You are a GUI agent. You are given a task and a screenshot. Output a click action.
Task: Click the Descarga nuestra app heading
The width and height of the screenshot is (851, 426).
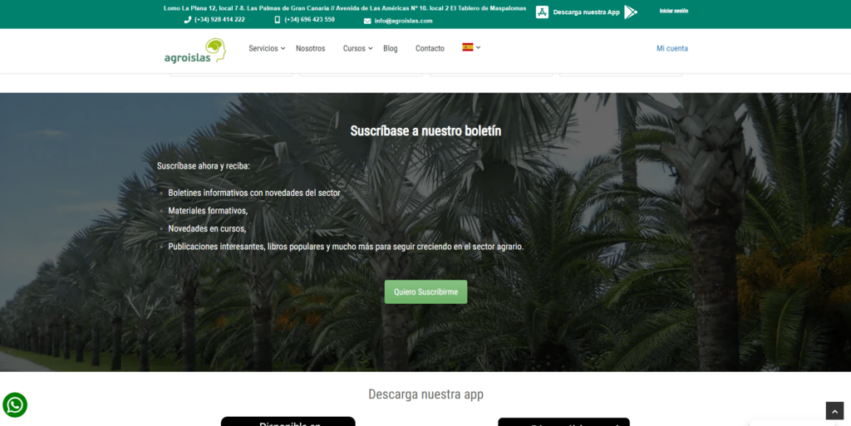pos(425,394)
